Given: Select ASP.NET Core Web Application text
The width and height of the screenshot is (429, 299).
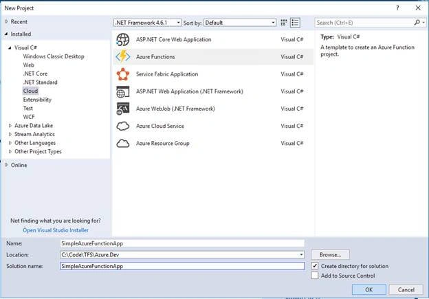Looking at the screenshot, I should pos(173,40).
